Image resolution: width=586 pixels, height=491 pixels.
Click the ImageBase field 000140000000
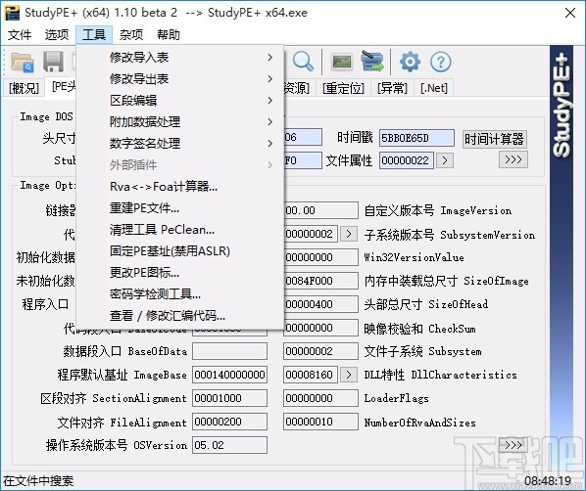point(230,375)
